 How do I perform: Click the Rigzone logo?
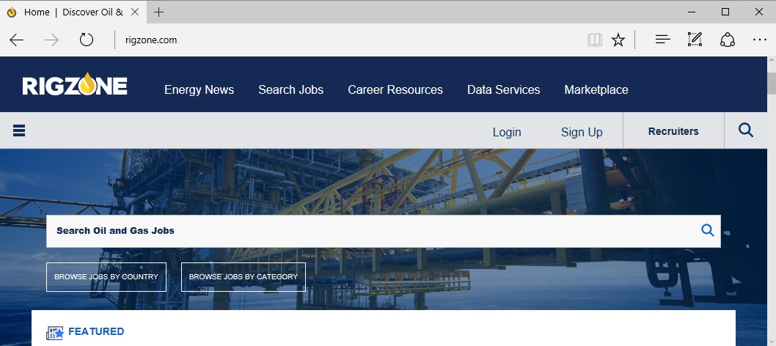75,84
